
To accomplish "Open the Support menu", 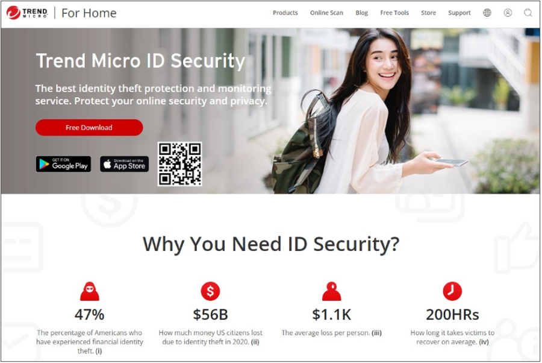I will point(459,13).
